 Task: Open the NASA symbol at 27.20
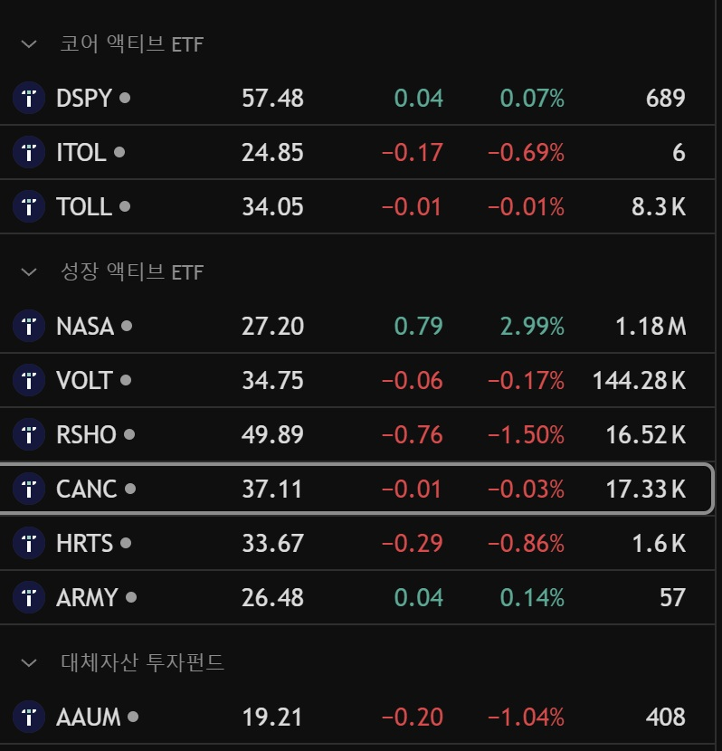point(356,326)
